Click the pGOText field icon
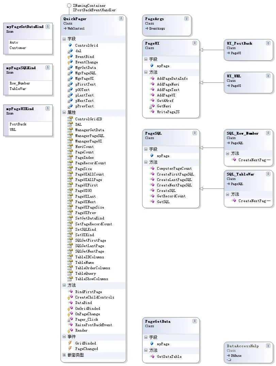 tap(70, 90)
